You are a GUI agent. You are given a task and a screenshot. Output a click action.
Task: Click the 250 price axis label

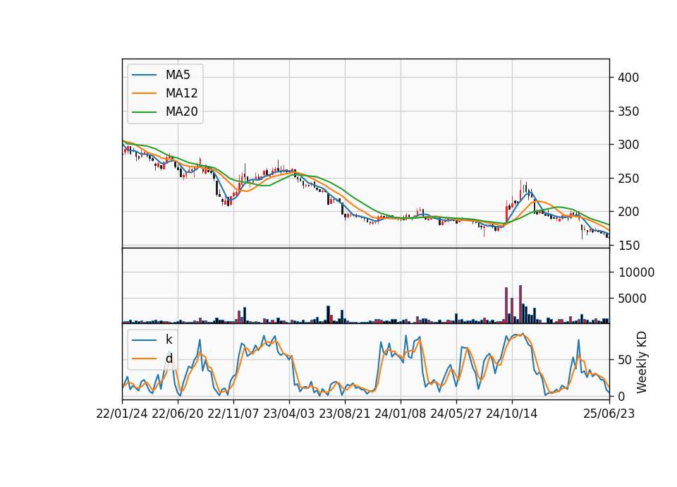click(x=628, y=179)
